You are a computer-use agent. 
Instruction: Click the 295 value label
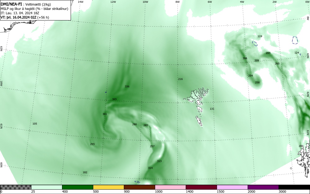(x=268, y=53)
